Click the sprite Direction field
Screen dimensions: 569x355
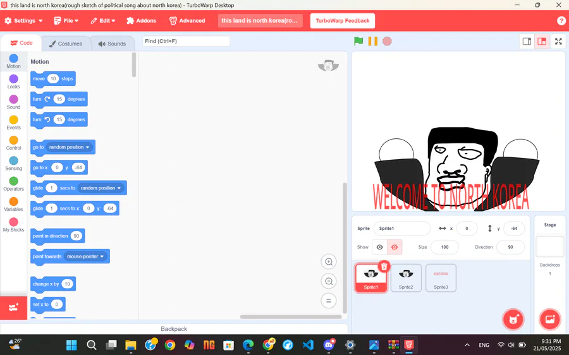click(510, 247)
